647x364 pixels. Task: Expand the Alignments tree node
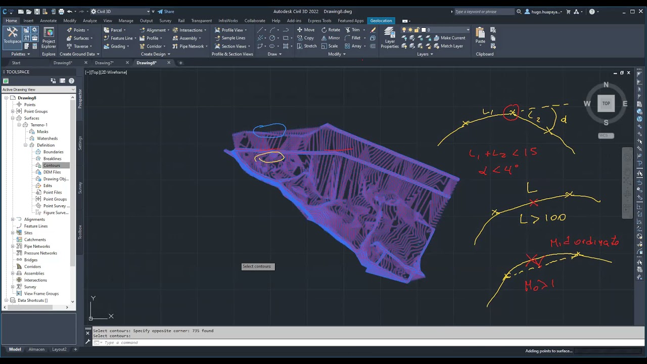(x=13, y=219)
